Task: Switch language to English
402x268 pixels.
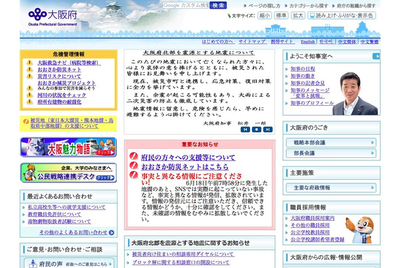Action: pyautogui.click(x=308, y=42)
